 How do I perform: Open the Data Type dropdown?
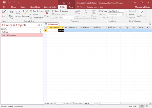pos(123,11)
